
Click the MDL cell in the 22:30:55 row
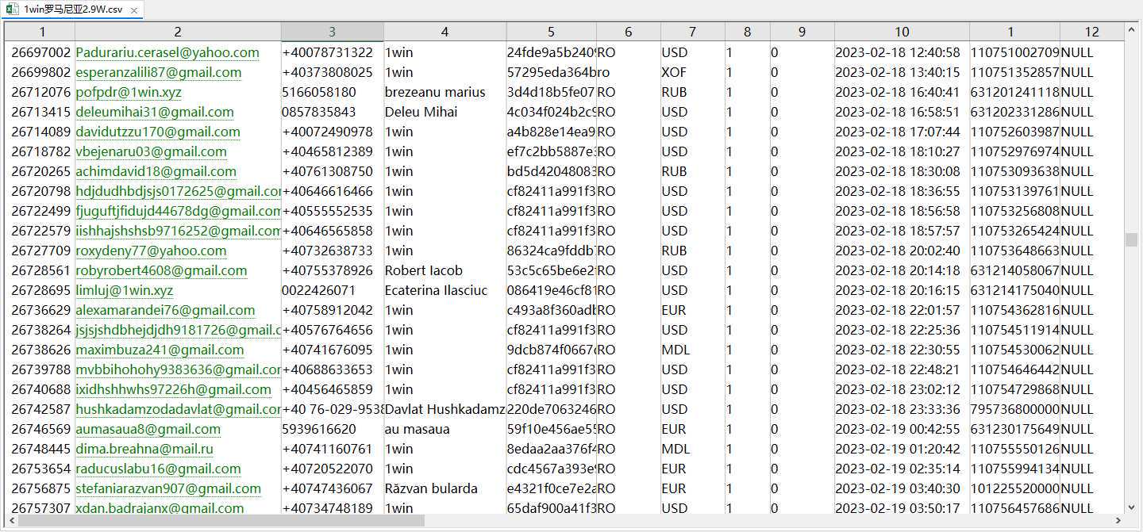692,350
